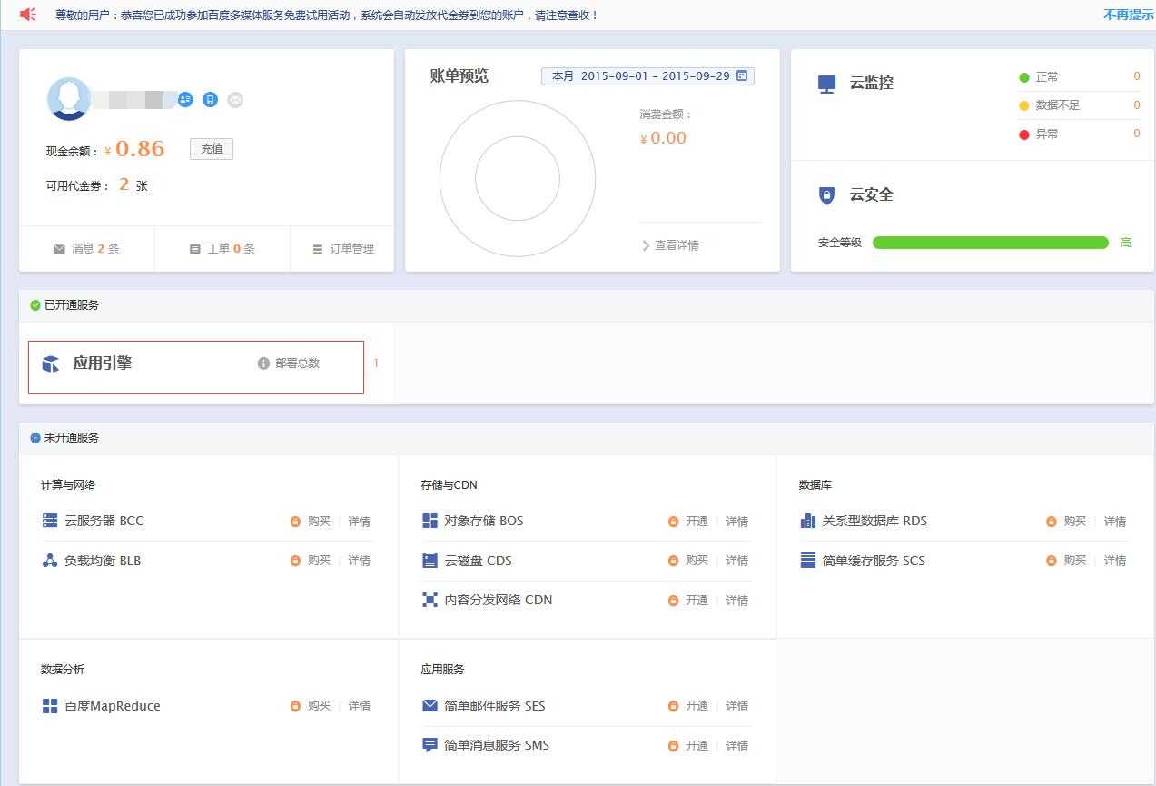Viewport: 1156px width, 786px height.
Task: Click the list icon beside 订单管理
Action: [x=317, y=249]
